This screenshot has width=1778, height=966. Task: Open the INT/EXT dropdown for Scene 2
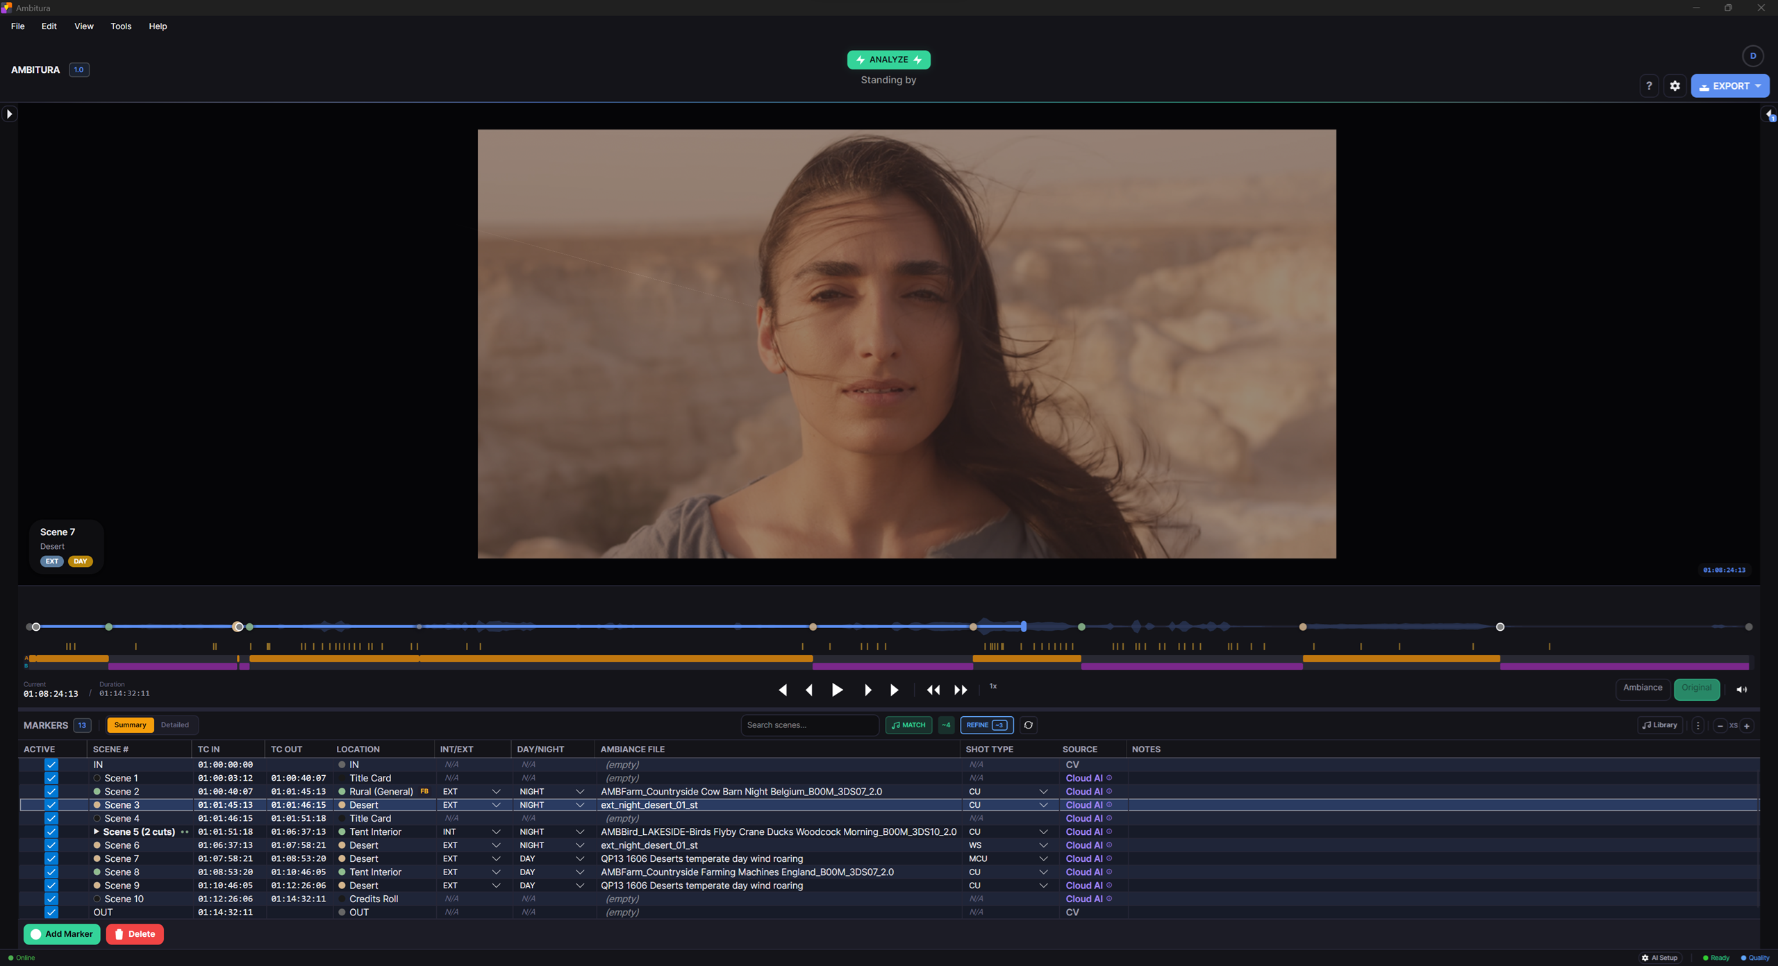pos(496,792)
